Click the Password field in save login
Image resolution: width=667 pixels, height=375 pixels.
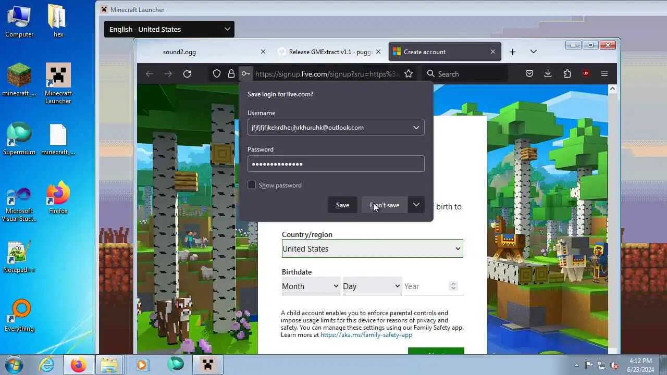[336, 164]
